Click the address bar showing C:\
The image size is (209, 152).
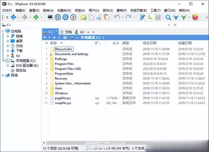(85, 25)
